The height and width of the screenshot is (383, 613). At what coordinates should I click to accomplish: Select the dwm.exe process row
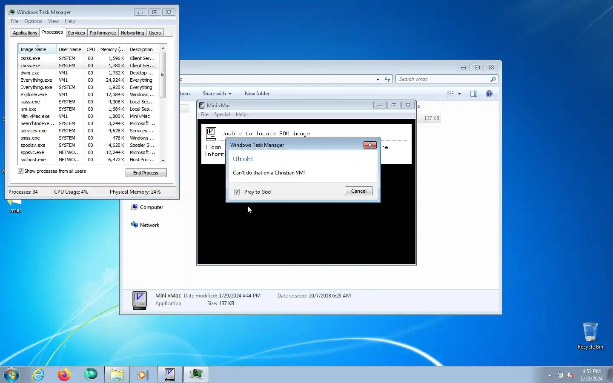(89, 73)
